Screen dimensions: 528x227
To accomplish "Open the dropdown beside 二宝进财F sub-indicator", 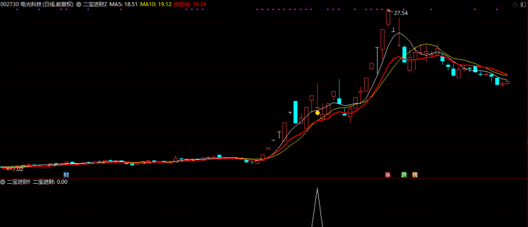I will coord(3,182).
